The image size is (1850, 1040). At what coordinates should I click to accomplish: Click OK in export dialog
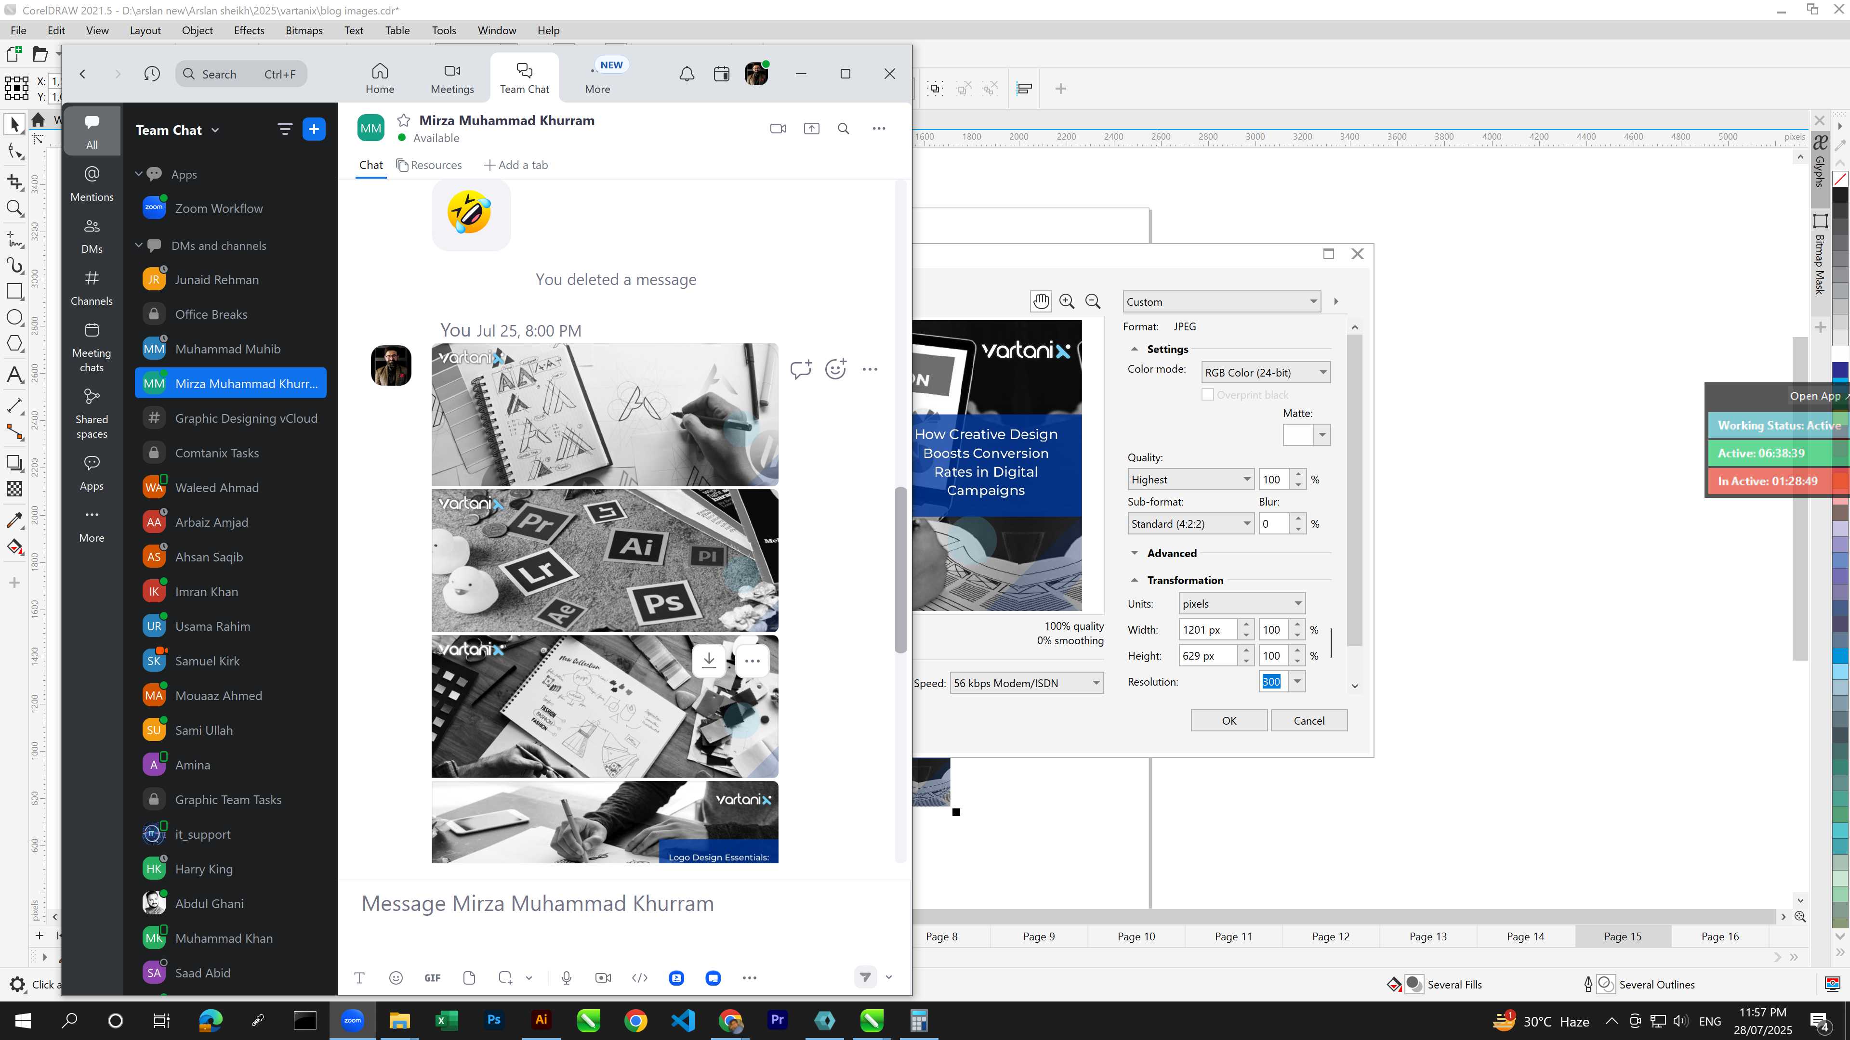tap(1229, 721)
